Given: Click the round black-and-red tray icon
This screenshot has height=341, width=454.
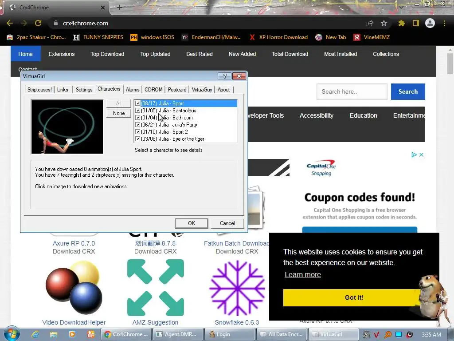Looking at the screenshot, I should coord(410,335).
